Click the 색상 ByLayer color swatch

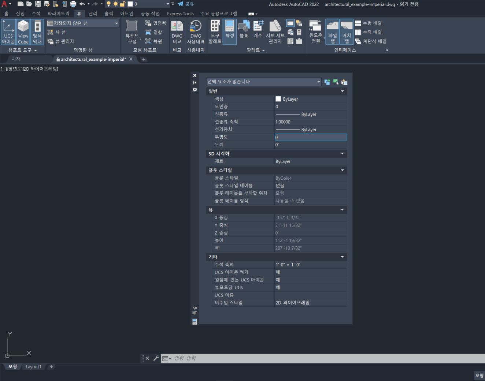pyautogui.click(x=278, y=99)
